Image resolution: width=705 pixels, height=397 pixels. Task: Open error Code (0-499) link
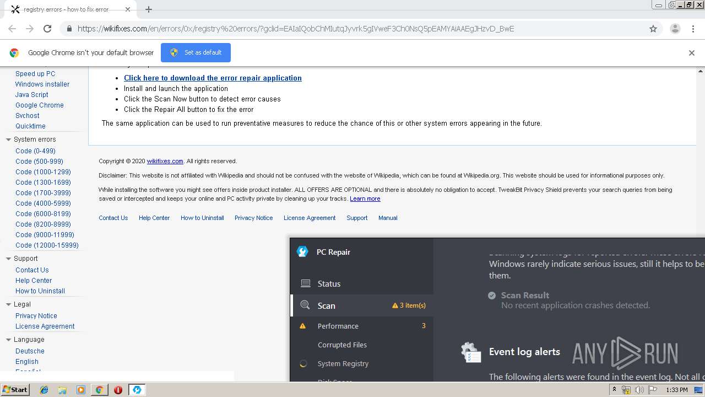35,151
